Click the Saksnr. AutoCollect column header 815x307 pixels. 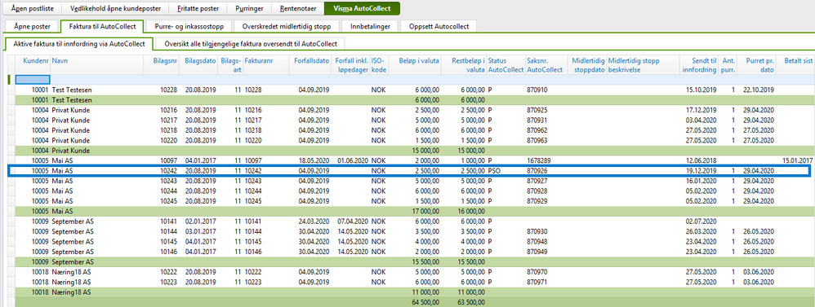pyautogui.click(x=544, y=65)
